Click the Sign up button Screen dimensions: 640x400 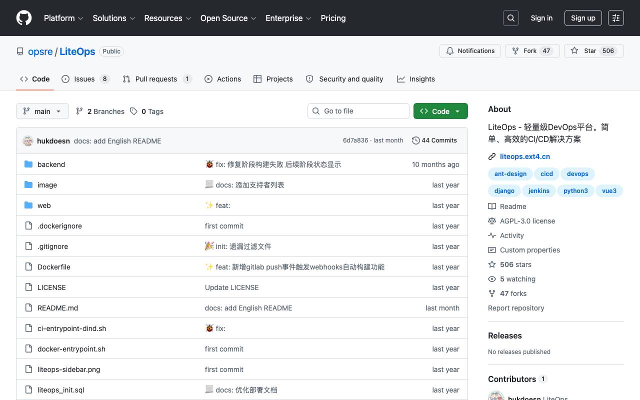pos(583,18)
